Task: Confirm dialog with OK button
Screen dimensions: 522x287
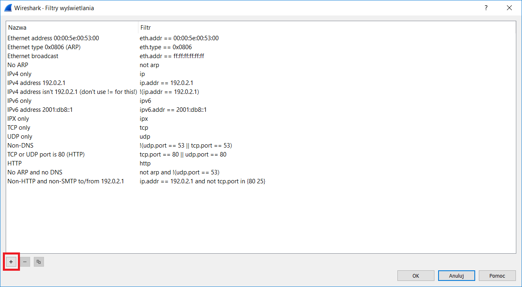Action: coord(416,276)
